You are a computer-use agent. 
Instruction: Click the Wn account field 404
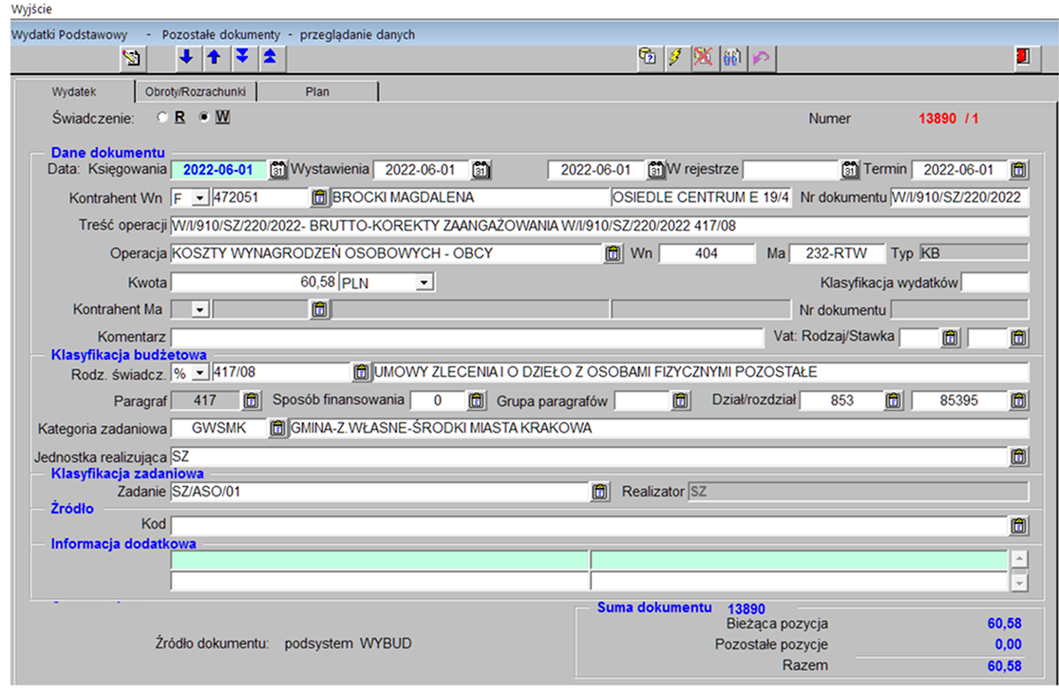click(708, 253)
